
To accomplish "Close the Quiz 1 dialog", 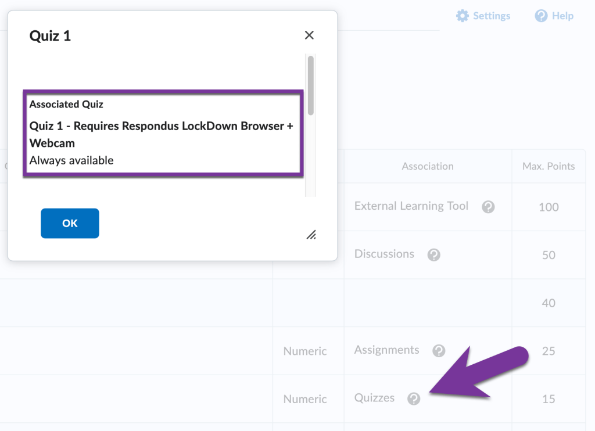I will coord(309,35).
